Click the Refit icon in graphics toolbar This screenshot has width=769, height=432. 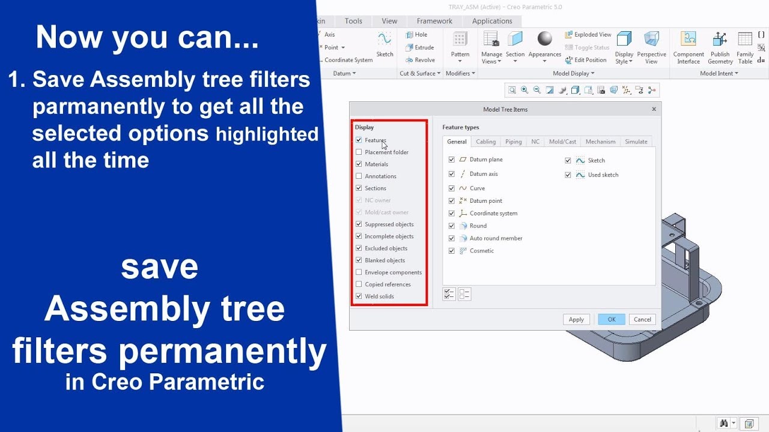pyautogui.click(x=512, y=90)
